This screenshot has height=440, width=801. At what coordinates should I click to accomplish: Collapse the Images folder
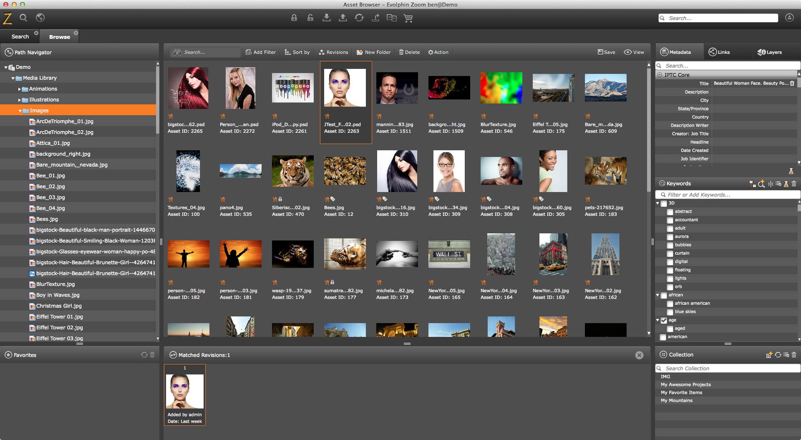[x=20, y=111]
